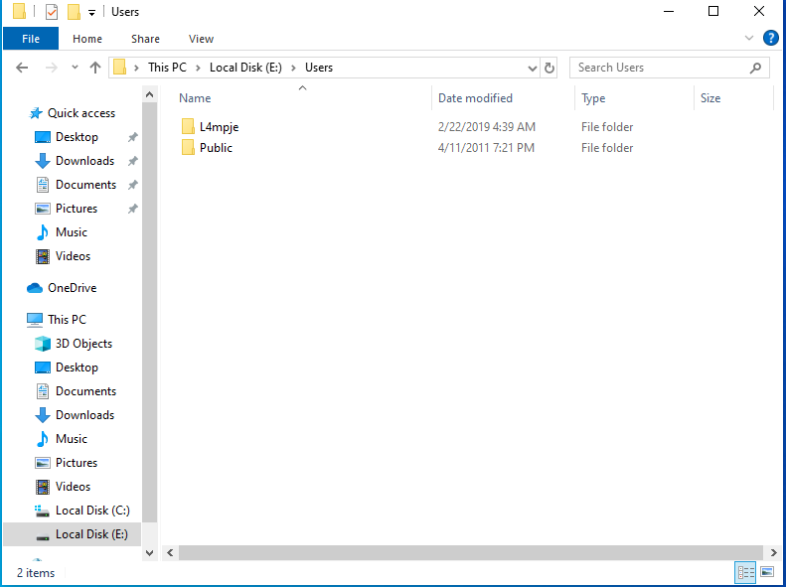
Task: Click the Local Disk (C:) drive icon
Action: tap(42, 511)
